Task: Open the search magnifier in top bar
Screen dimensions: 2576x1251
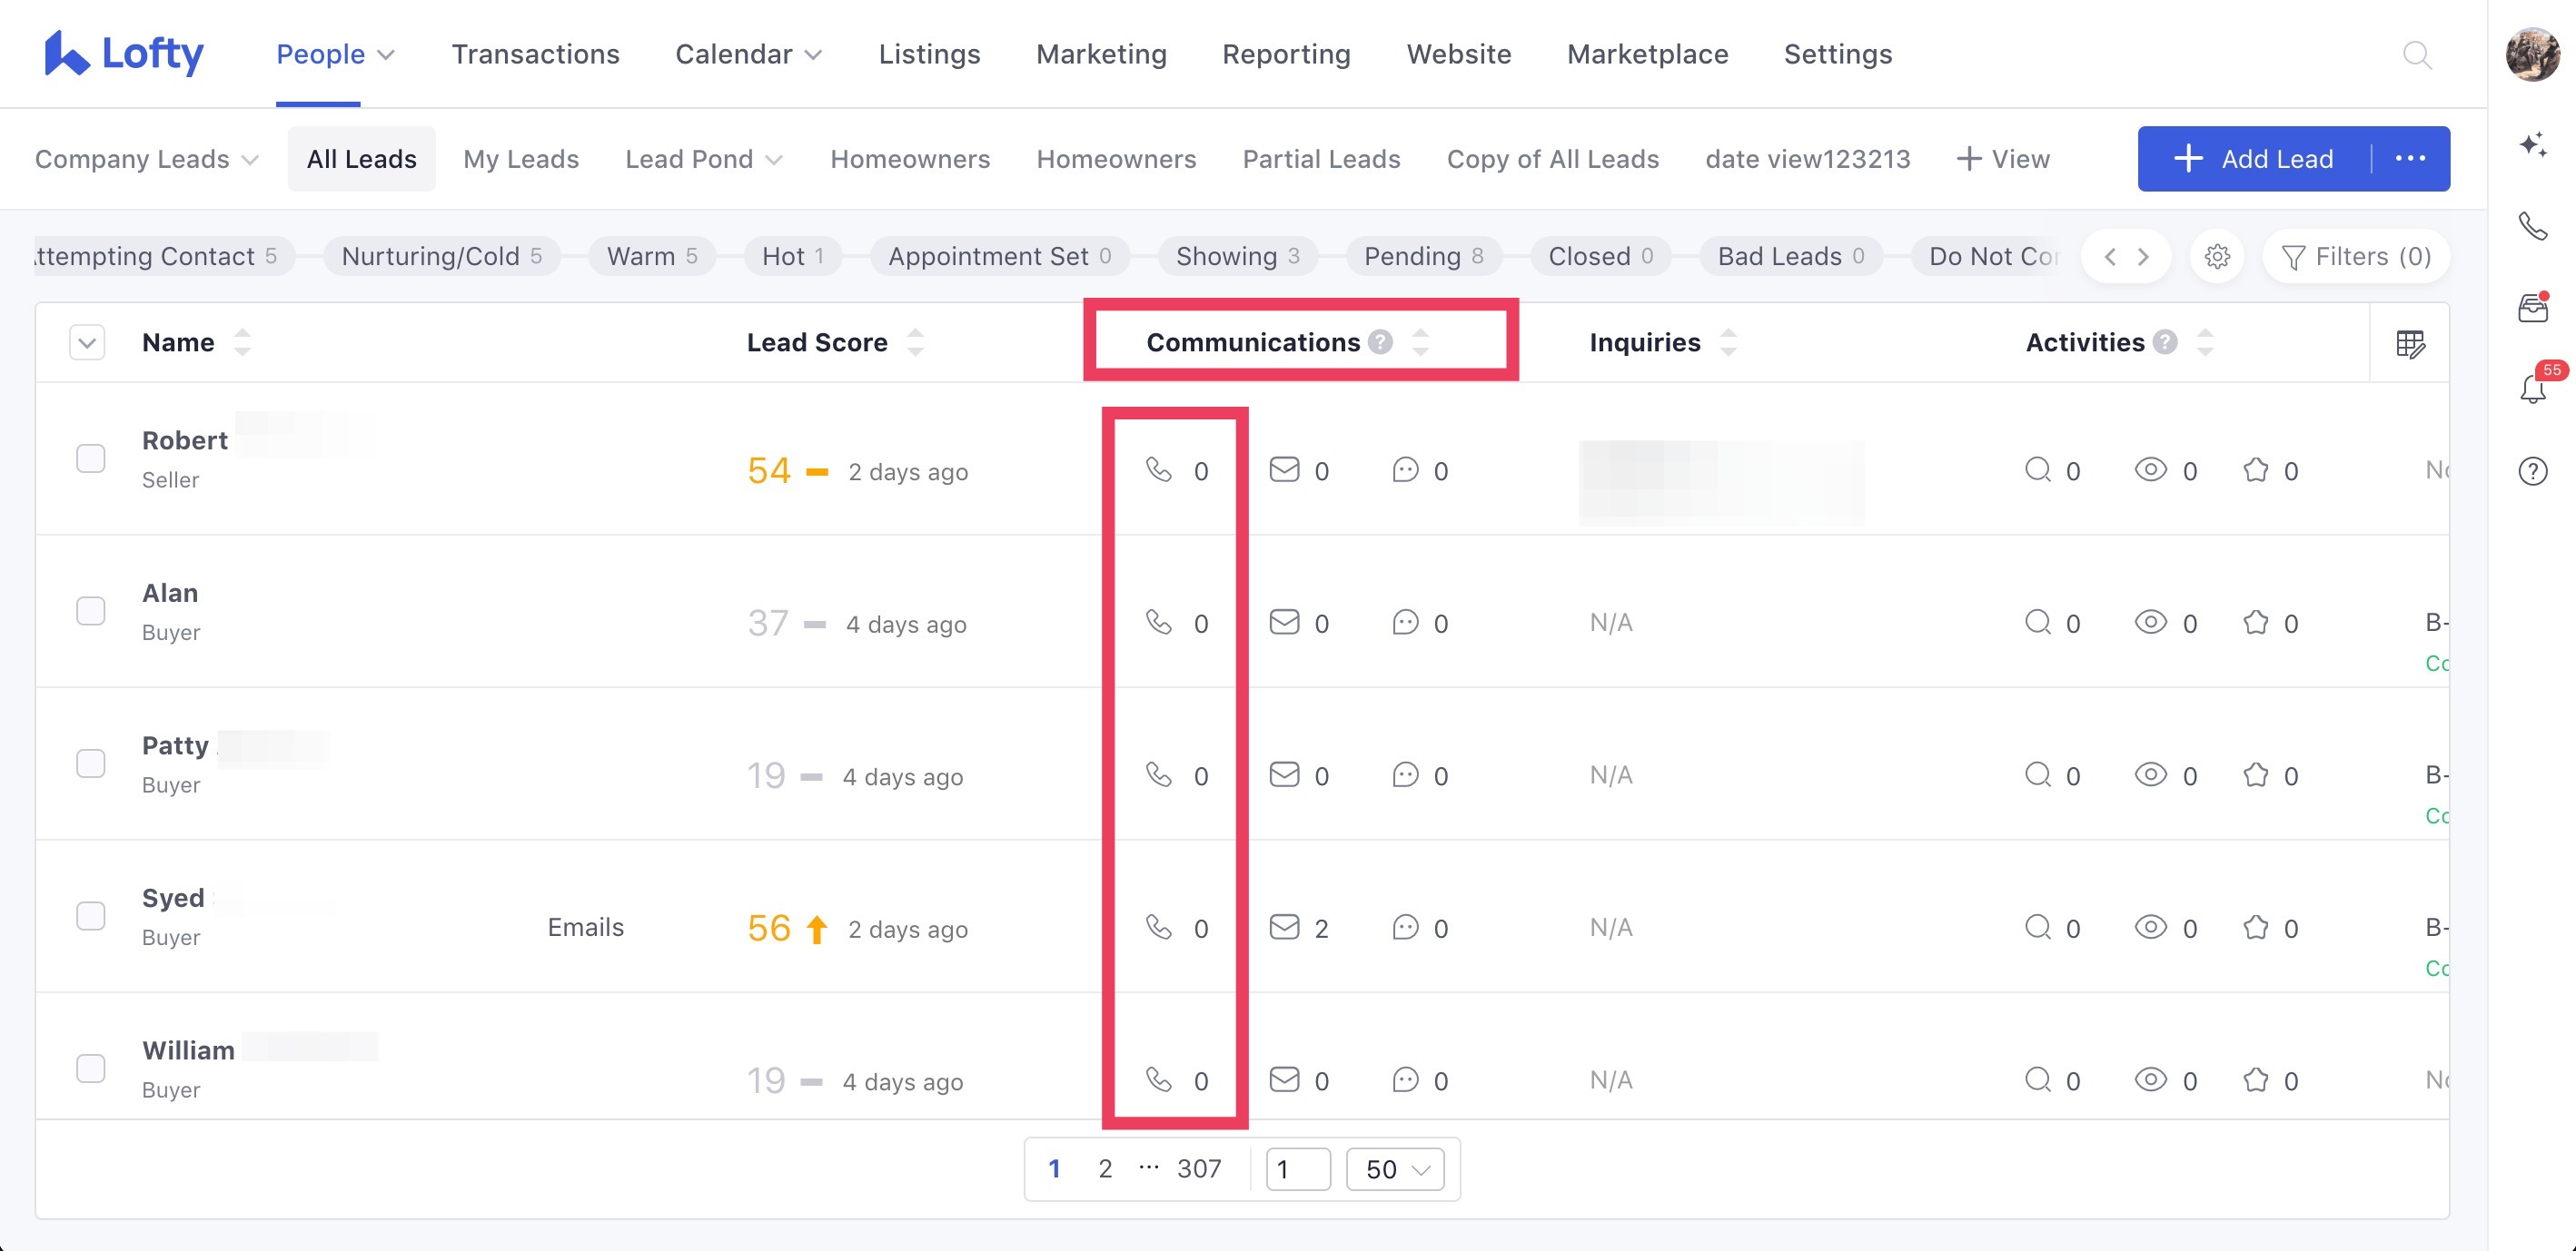Action: tap(2416, 54)
